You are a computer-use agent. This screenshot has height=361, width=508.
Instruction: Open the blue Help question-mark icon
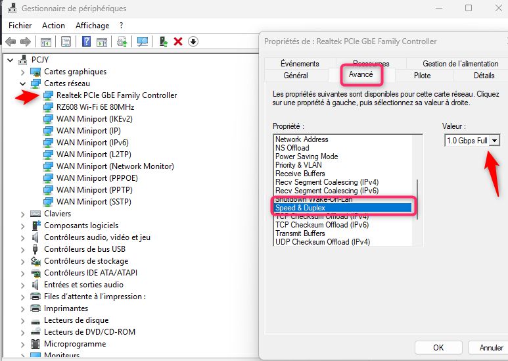click(x=86, y=41)
